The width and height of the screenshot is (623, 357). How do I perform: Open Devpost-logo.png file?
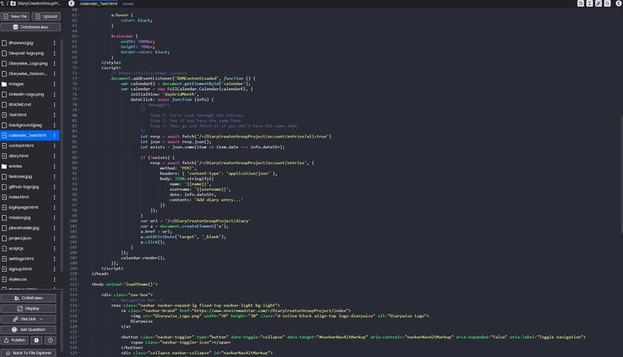(26, 53)
